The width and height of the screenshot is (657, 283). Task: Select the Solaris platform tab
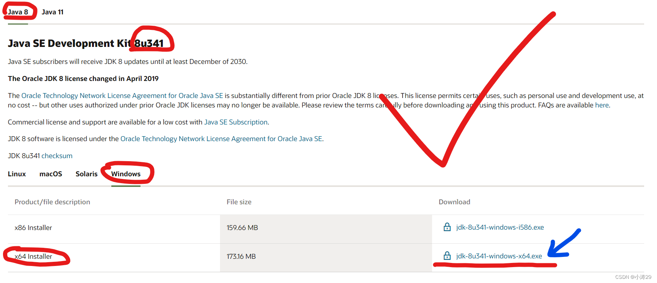86,174
